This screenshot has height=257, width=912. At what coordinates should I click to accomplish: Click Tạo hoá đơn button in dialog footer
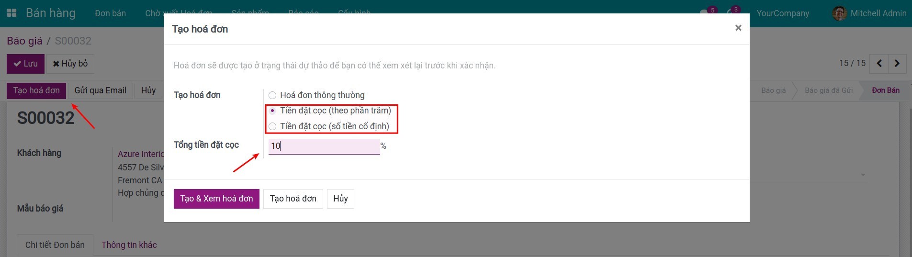coord(293,199)
